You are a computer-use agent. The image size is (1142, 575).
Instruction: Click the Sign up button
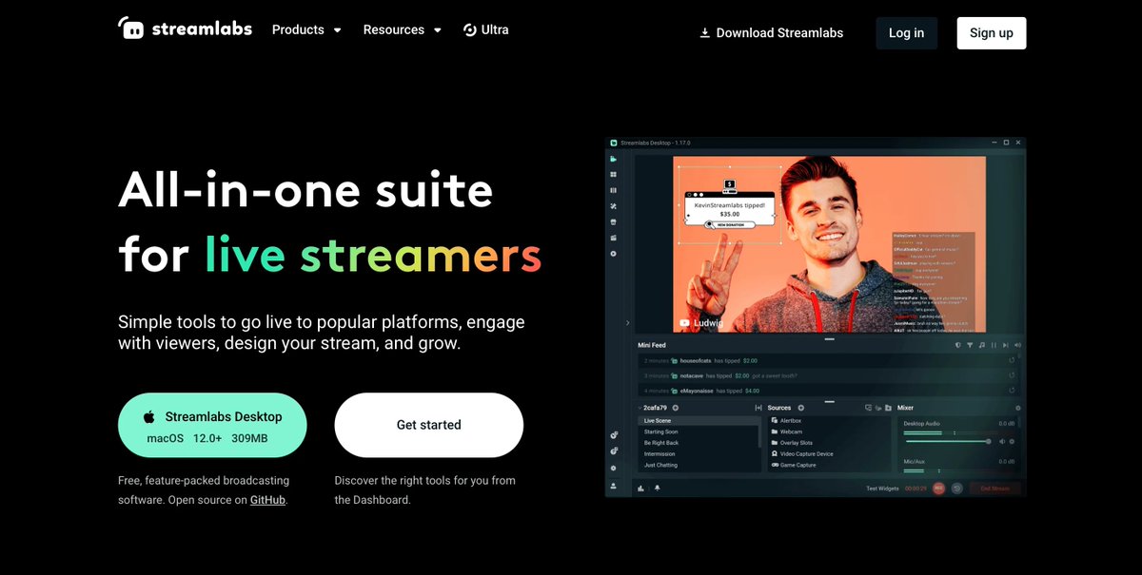coord(992,32)
